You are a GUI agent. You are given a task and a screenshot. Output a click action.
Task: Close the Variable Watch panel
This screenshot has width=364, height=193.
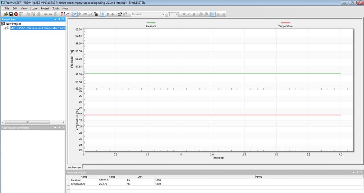click(x=361, y=172)
